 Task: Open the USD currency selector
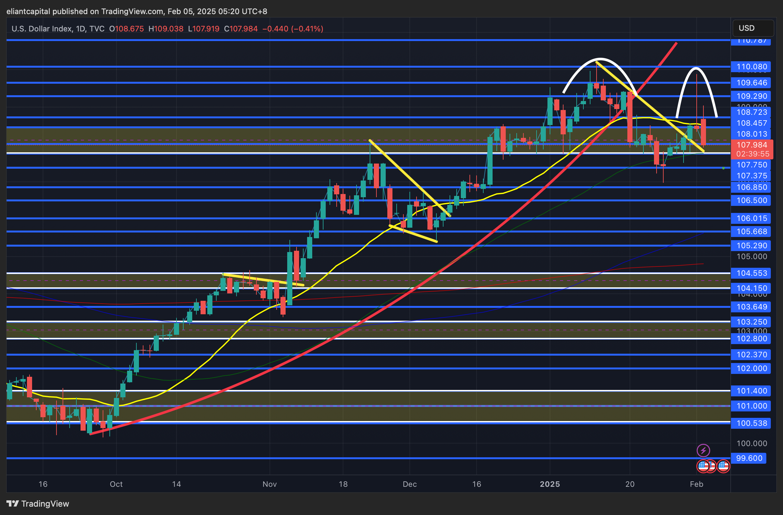pyautogui.click(x=753, y=28)
